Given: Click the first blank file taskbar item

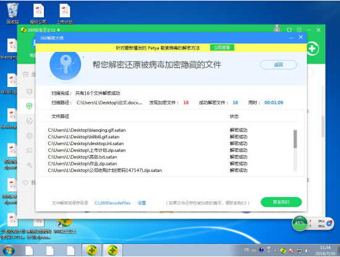Looking at the screenshot, I should [29, 251].
